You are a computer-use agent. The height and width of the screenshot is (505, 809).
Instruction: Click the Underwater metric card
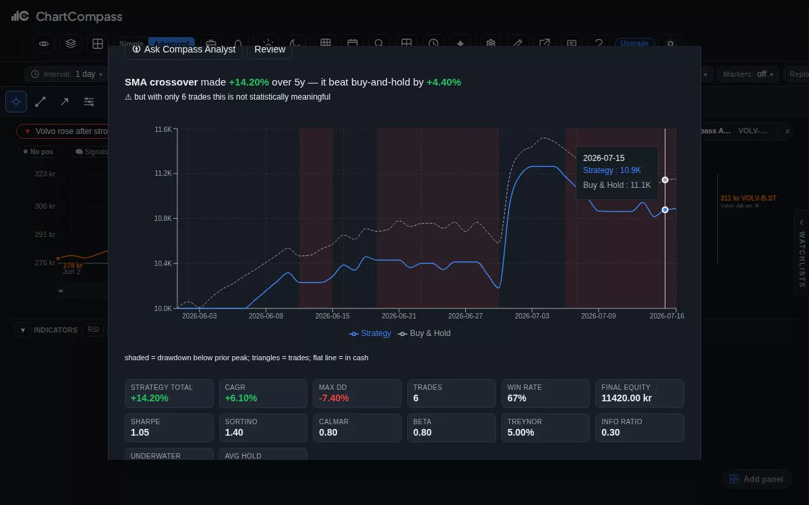pyautogui.click(x=169, y=454)
